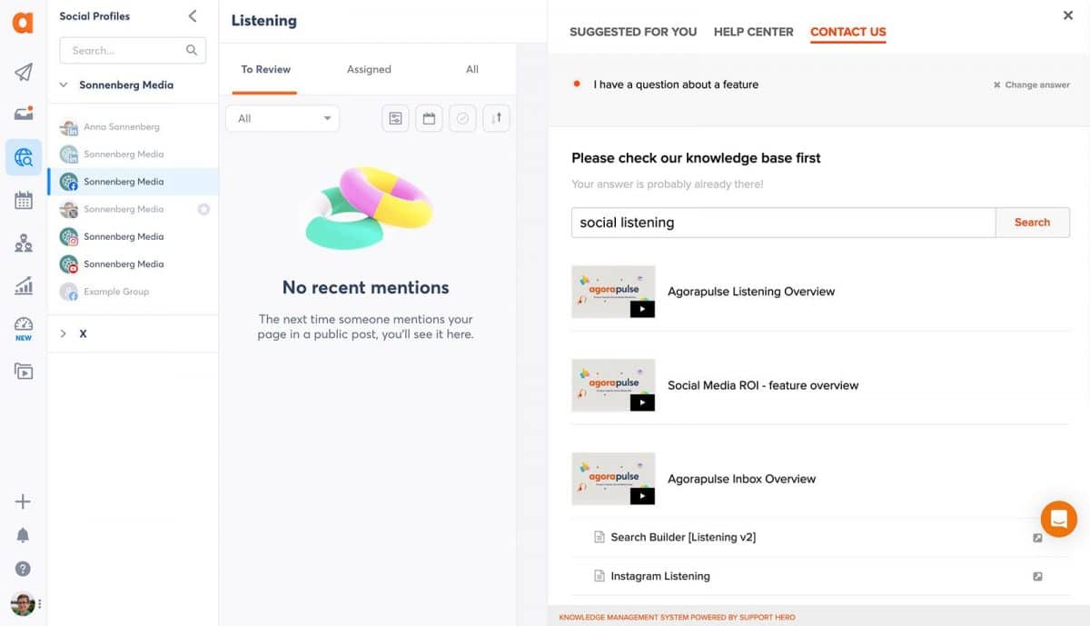Image resolution: width=1090 pixels, height=626 pixels.
Task: Open the Suggested For You tab
Action: (633, 32)
